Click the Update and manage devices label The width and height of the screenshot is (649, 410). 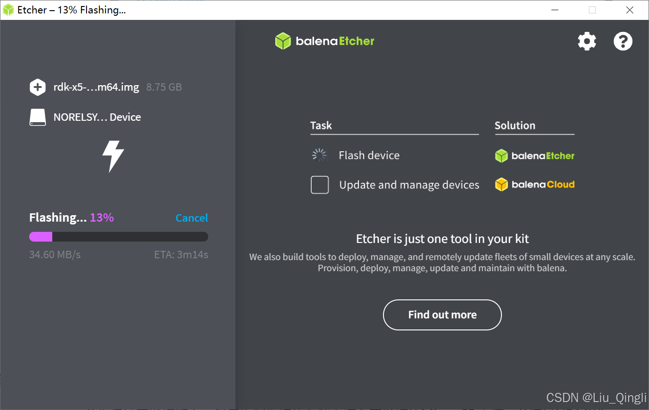coord(409,185)
